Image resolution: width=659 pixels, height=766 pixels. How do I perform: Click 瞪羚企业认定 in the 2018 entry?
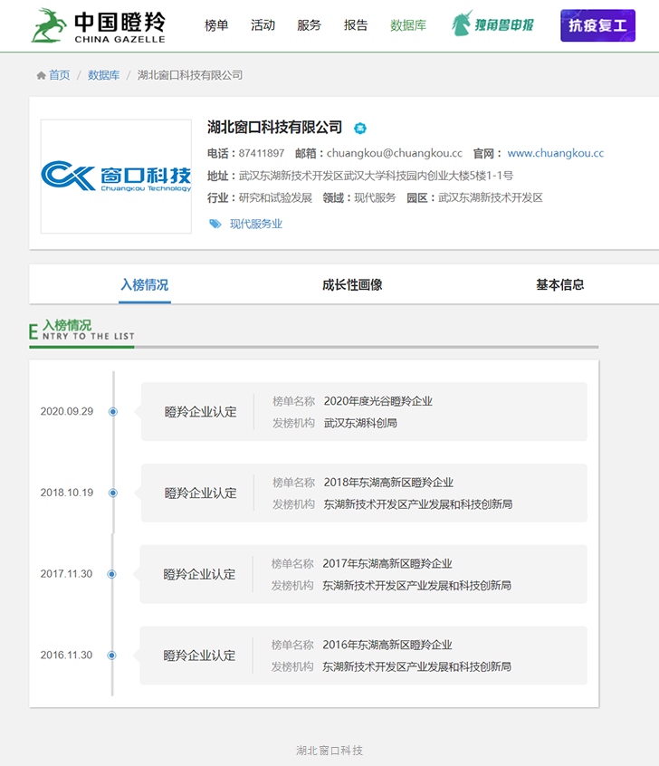point(200,493)
